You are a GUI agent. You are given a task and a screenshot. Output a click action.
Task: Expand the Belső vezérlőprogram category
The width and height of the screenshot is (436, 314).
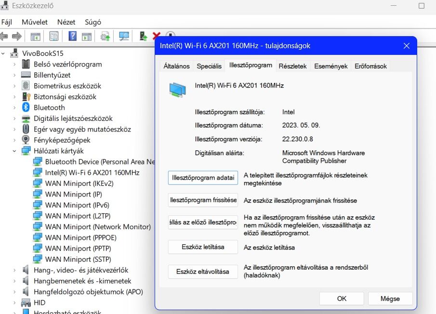pos(14,64)
